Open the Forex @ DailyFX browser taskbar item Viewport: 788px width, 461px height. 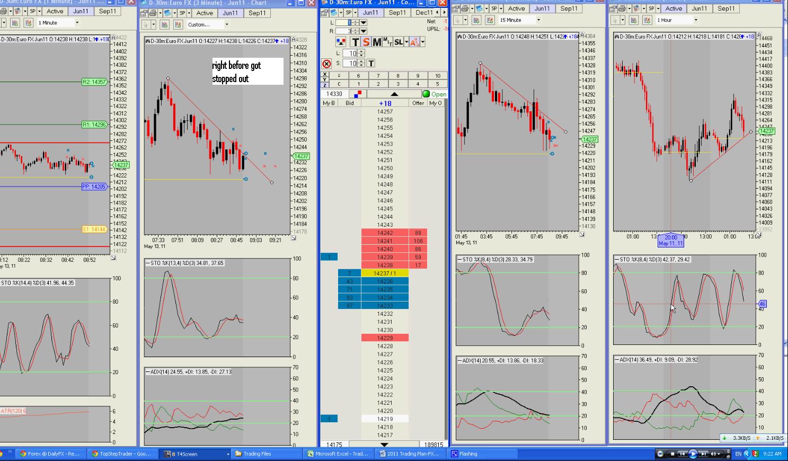pos(50,454)
